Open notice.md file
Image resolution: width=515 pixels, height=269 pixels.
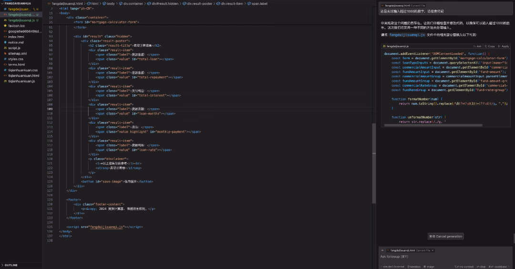(x=16, y=42)
